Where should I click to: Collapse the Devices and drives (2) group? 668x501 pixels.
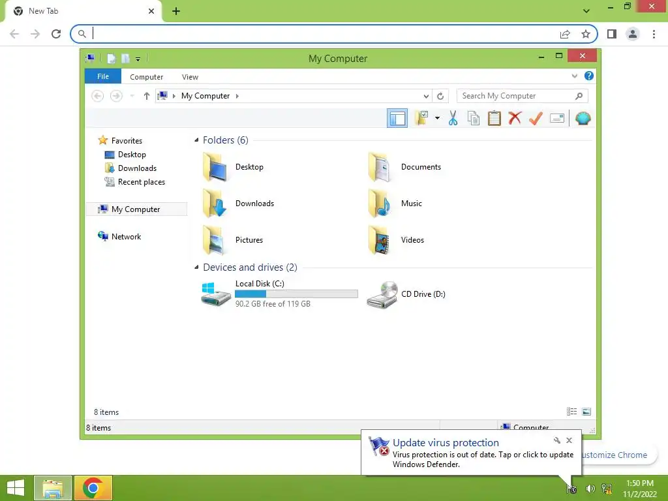[x=196, y=267]
